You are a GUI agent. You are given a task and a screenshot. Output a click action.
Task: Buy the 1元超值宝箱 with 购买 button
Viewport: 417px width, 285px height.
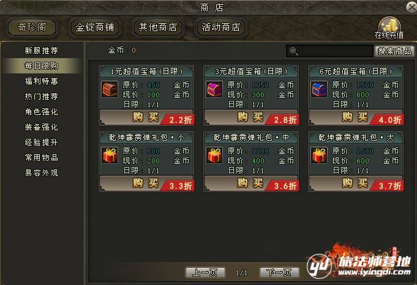click(x=146, y=117)
